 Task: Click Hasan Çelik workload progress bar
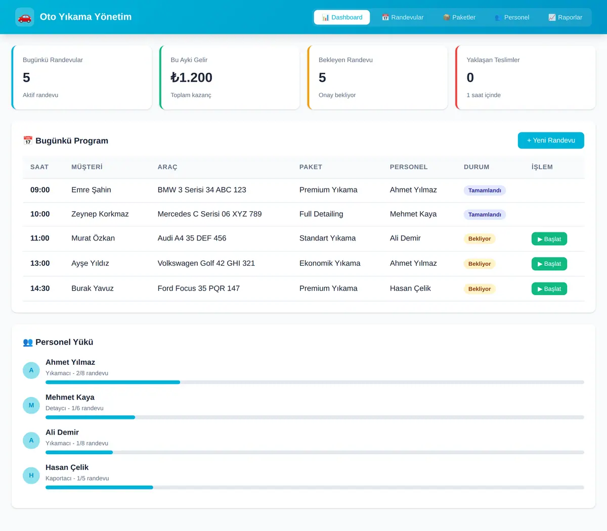click(315, 488)
